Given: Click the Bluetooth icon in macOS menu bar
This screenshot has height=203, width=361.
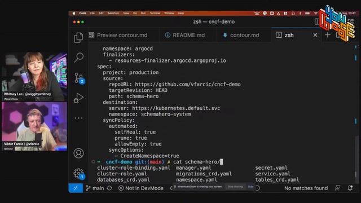Looking at the screenshot, I should point(300,14).
